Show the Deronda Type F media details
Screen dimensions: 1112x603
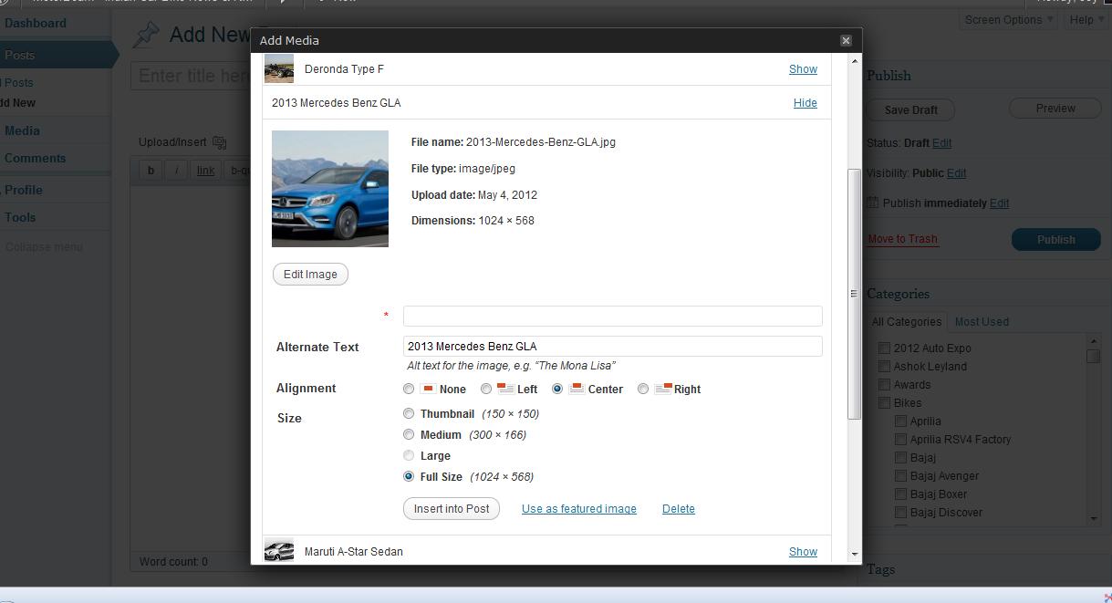coord(803,69)
